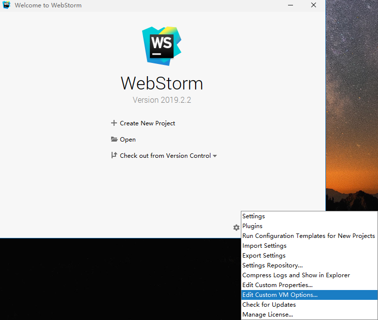
Task: Check out from Version Control link
Action: pos(165,155)
